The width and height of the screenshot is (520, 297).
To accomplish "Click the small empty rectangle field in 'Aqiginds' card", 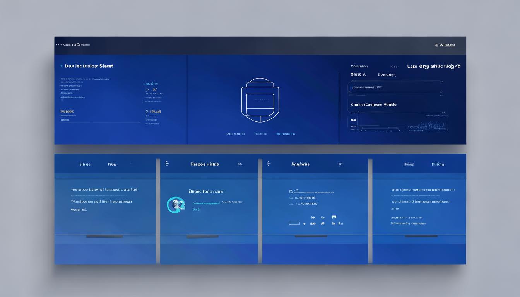I will tap(294, 223).
